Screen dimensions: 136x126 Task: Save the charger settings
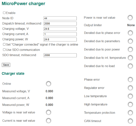pyautogui.click(x=6, y=65)
